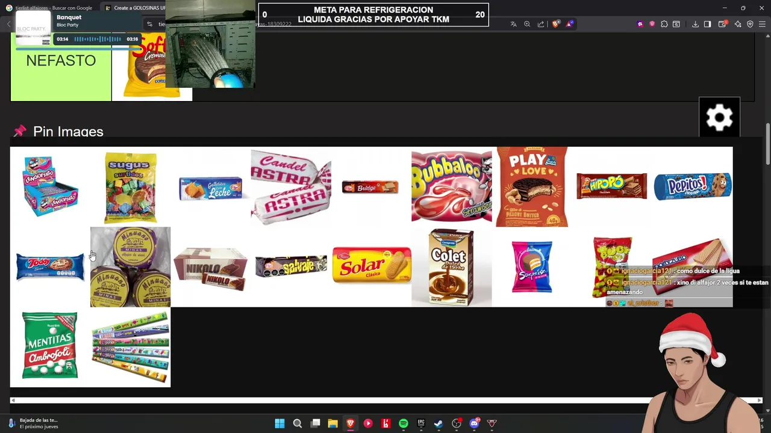Select the Nikolo box image
The image size is (771, 433).
pos(210,267)
